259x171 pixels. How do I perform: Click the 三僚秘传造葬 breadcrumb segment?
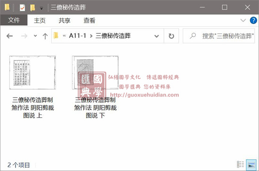[113, 36]
